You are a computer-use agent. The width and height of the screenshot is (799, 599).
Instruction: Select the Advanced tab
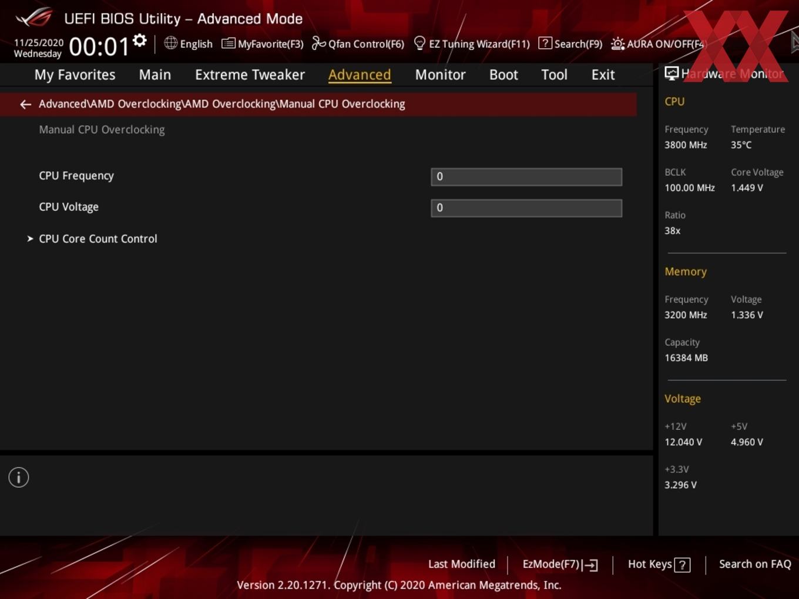[360, 75]
